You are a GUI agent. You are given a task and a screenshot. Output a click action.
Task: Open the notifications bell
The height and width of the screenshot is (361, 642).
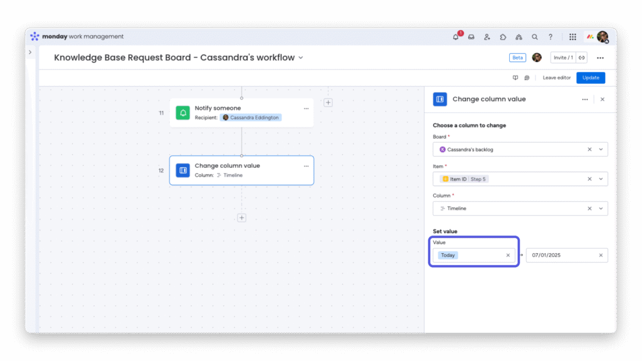pyautogui.click(x=456, y=37)
